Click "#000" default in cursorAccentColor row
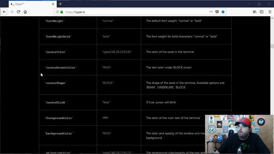Image resolution: width=274 pixels, height=154 pixels. 107,68
